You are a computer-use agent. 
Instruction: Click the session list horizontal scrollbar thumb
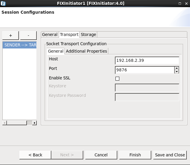coord(17,123)
